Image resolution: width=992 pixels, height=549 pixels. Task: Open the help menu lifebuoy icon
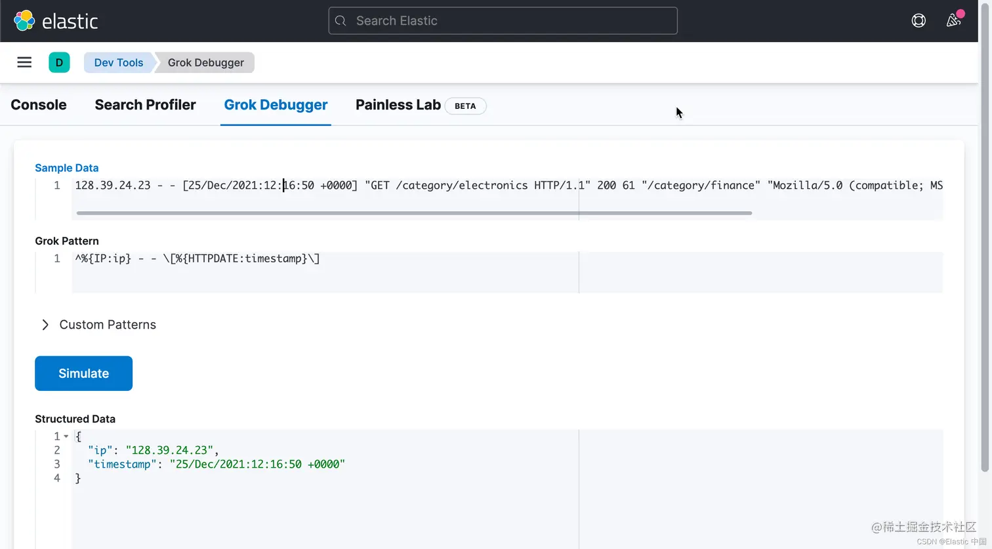point(919,20)
